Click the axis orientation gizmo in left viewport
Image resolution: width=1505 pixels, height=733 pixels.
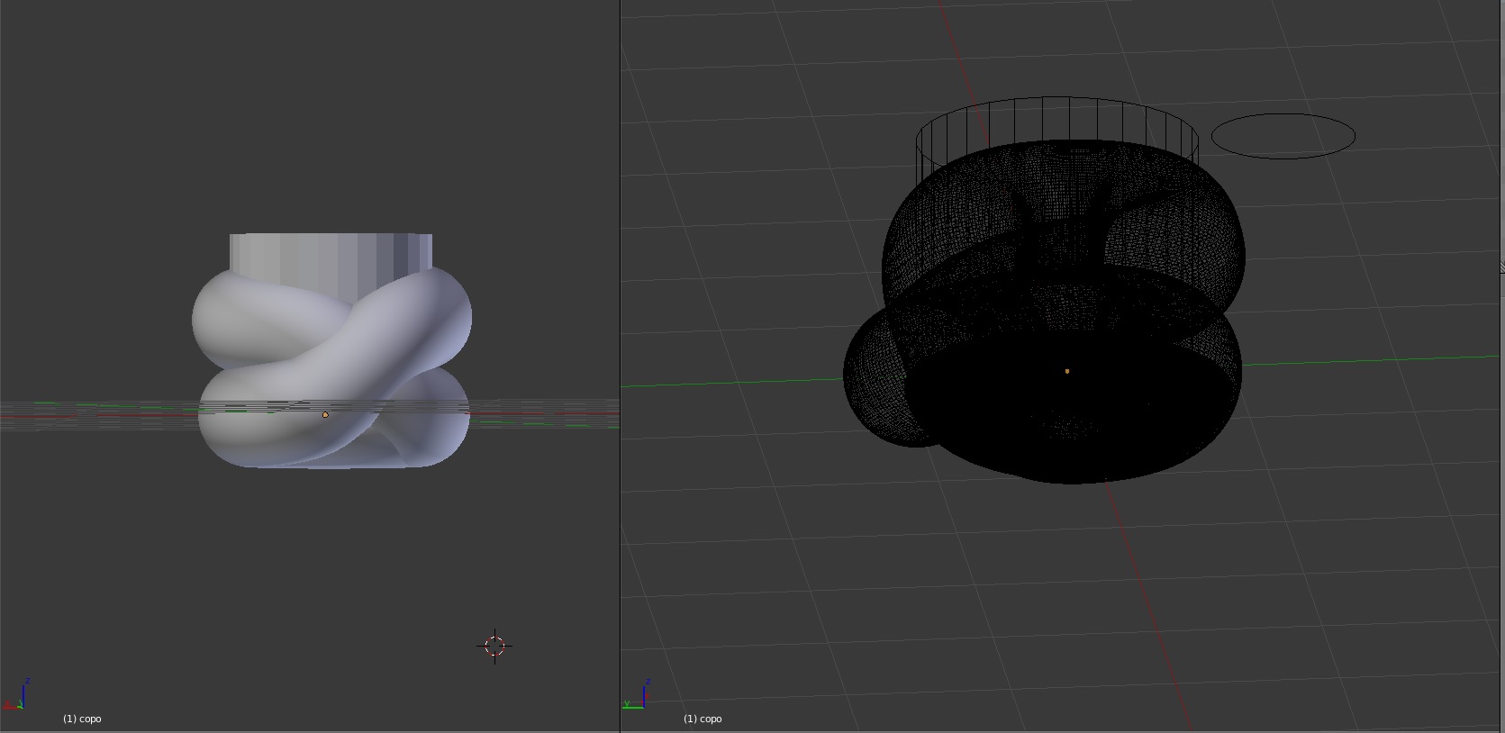tap(16, 694)
